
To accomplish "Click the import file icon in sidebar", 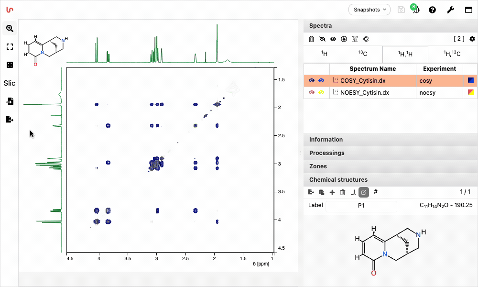I will 10,101.
